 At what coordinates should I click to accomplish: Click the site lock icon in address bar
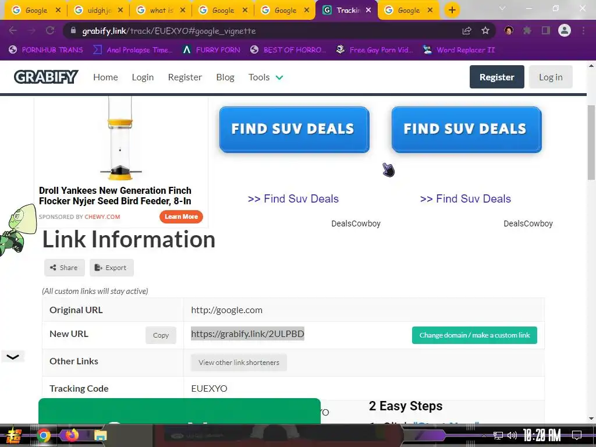(x=73, y=31)
